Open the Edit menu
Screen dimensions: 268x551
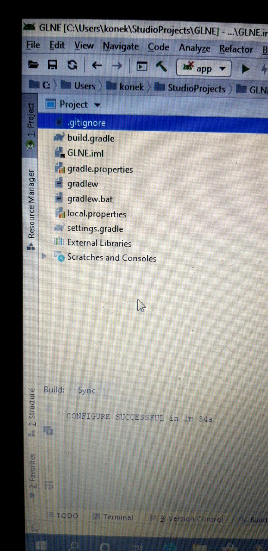[57, 45]
